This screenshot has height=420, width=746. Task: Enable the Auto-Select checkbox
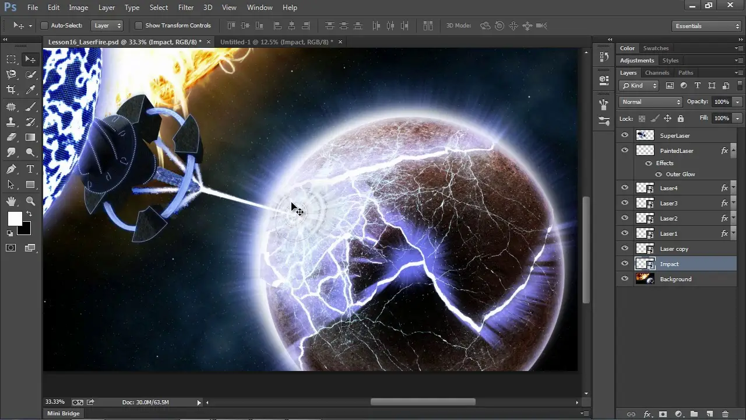44,26
